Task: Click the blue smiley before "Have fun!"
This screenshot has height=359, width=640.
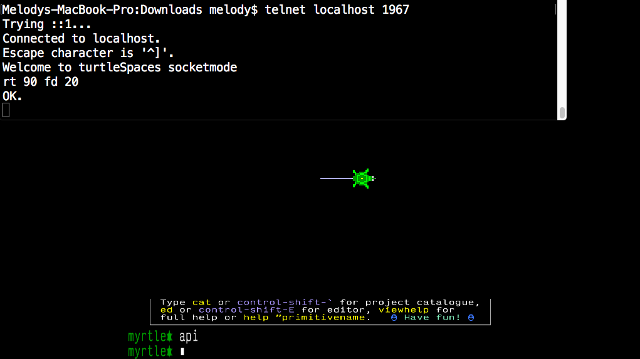Action: 394,317
